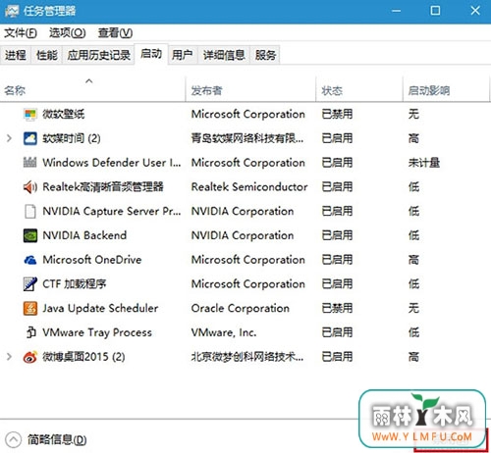Switch to the 用户 tab
This screenshot has width=491, height=453.
(183, 55)
